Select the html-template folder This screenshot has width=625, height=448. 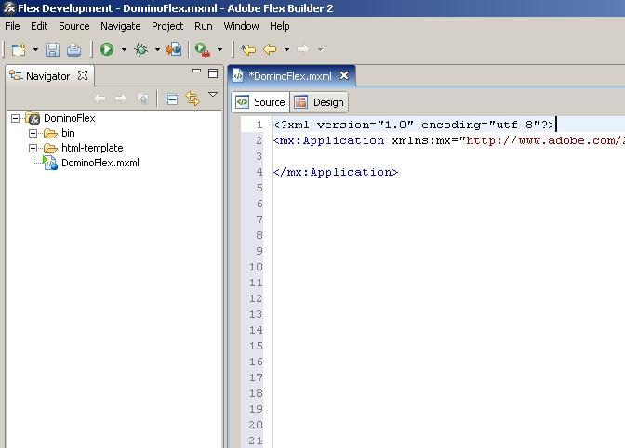(x=92, y=148)
